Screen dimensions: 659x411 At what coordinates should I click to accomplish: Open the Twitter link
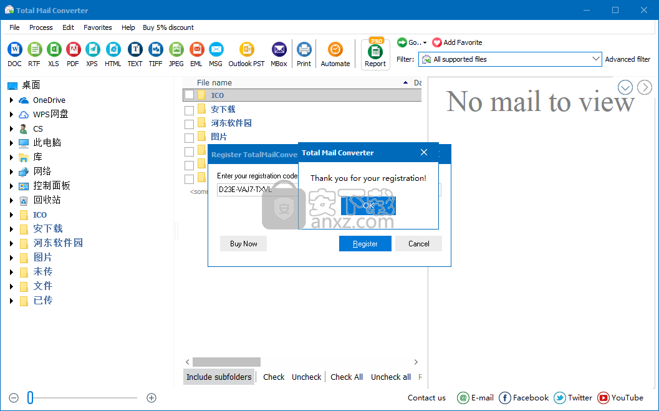click(573, 397)
